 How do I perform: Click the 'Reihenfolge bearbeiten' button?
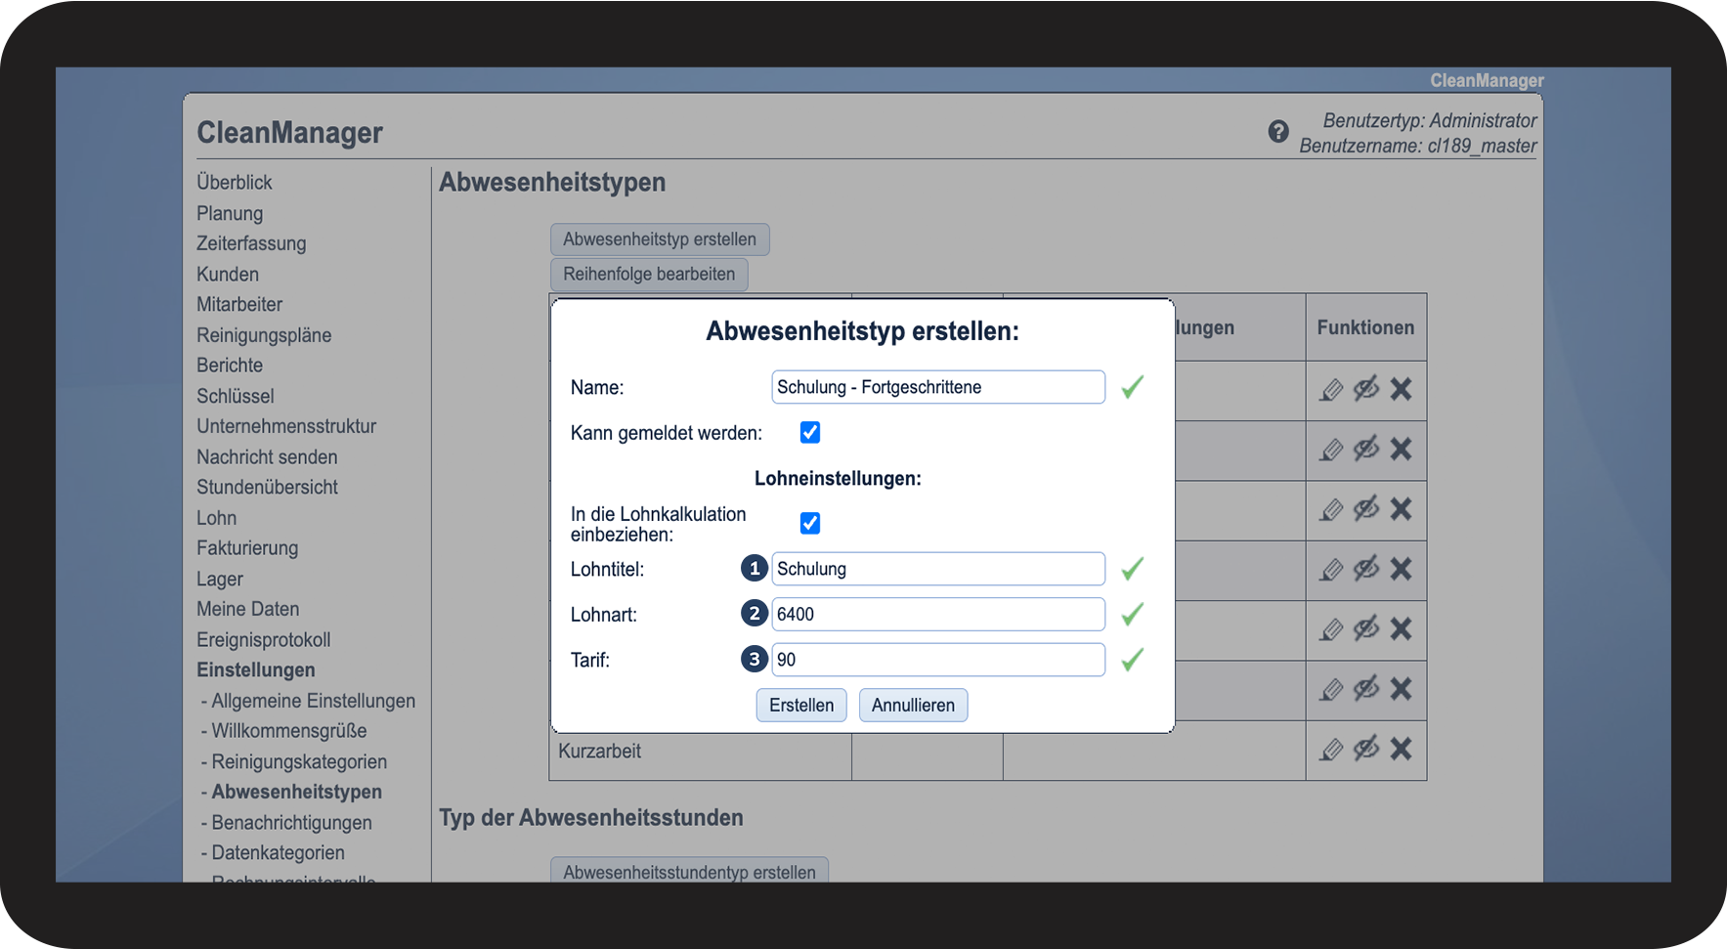[x=649, y=275]
